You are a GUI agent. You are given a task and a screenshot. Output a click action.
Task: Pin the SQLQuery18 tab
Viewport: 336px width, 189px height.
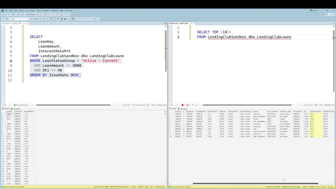point(191,23)
